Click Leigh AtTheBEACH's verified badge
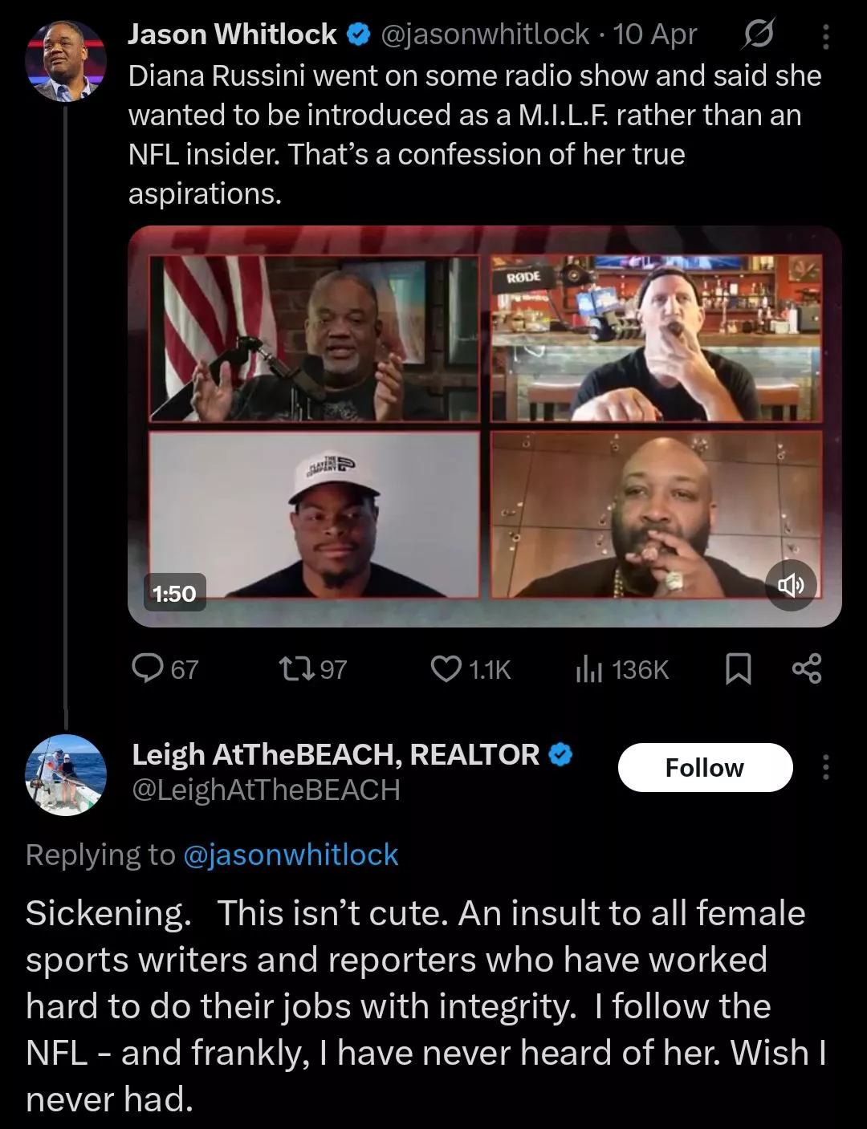The height and width of the screenshot is (1129, 867). [560, 754]
